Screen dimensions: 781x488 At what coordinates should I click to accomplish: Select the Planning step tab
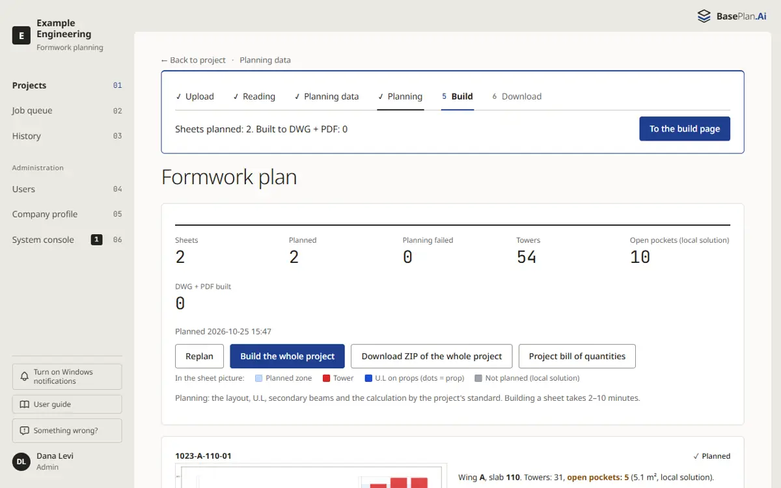[400, 96]
